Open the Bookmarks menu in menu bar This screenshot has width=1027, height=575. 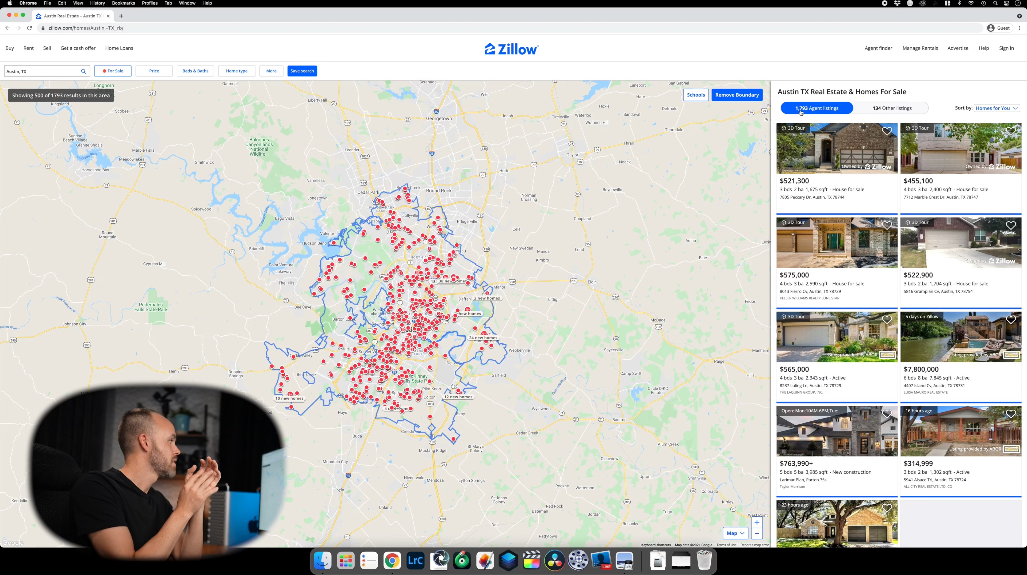[123, 3]
